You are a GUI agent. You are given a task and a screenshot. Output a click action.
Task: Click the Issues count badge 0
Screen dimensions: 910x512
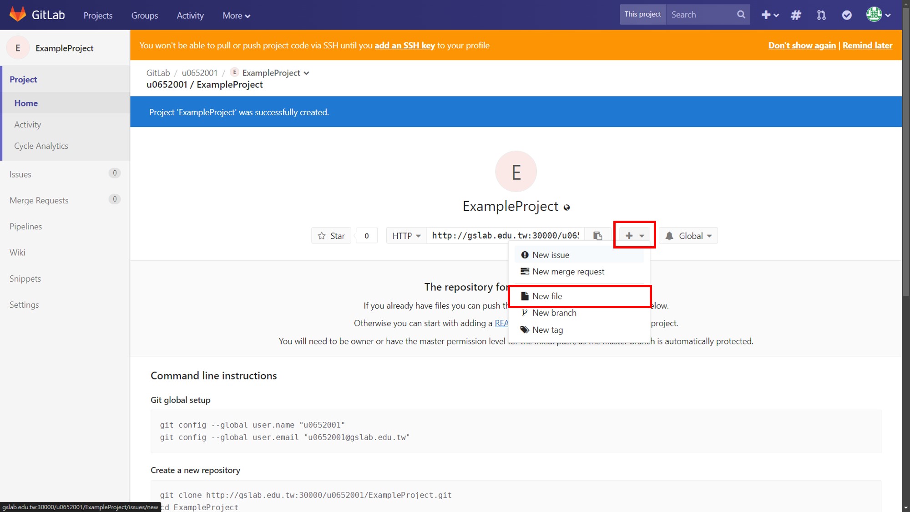pos(115,173)
